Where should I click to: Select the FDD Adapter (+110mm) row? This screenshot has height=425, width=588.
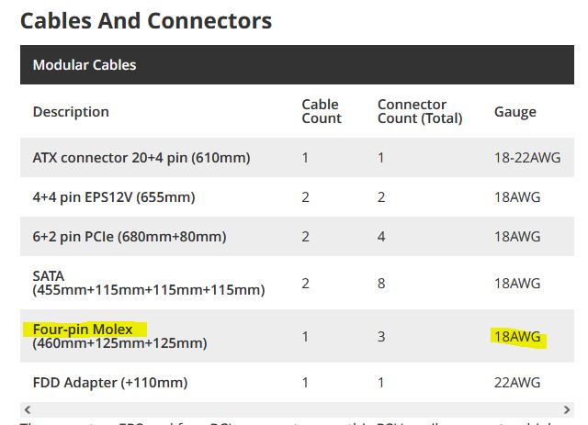[x=297, y=383]
